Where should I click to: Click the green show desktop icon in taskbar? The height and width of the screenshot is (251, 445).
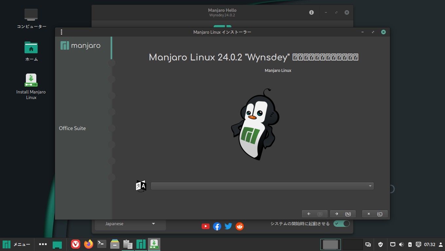(57, 244)
